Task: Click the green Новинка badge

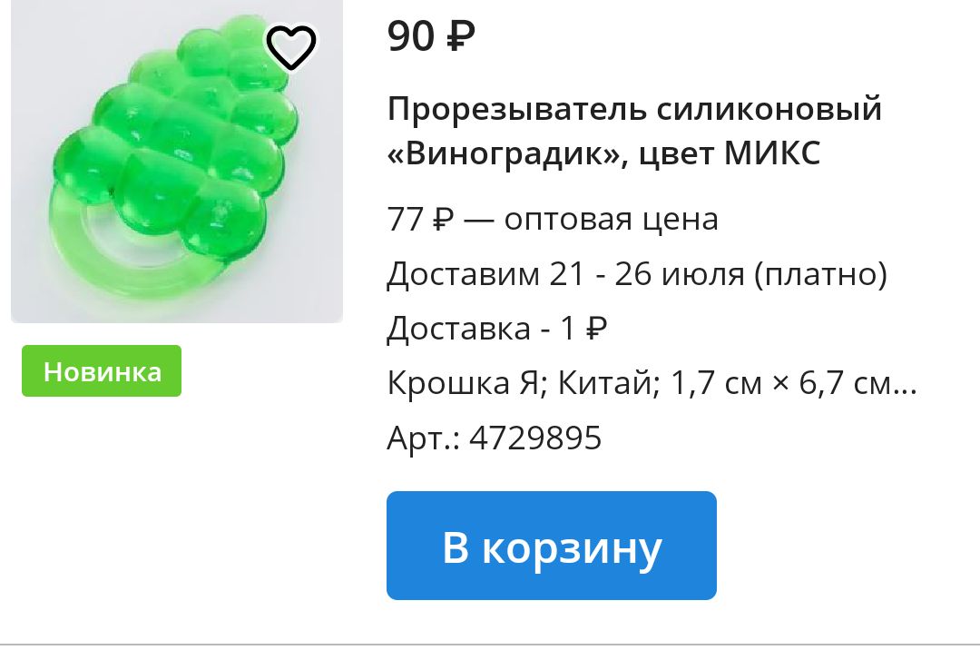Action: click(102, 370)
